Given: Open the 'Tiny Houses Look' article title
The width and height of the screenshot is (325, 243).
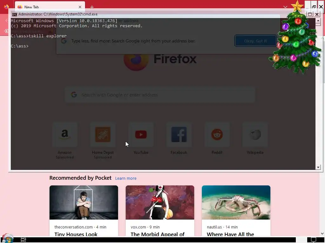Looking at the screenshot, I should [76, 234].
